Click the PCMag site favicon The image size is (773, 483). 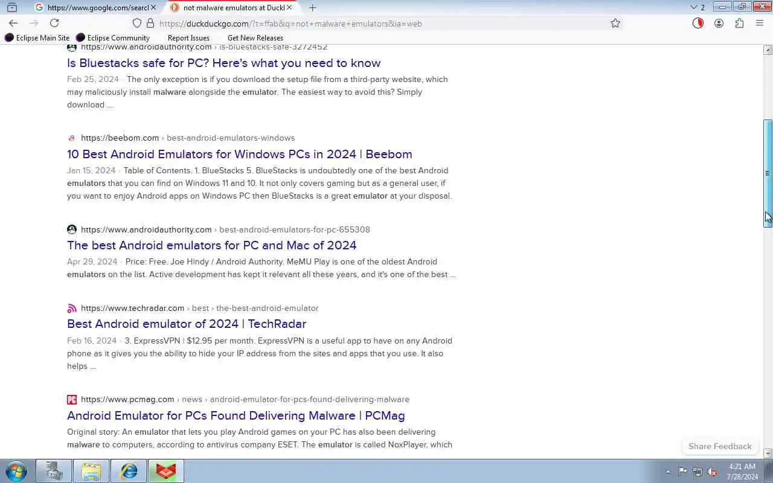coord(72,399)
